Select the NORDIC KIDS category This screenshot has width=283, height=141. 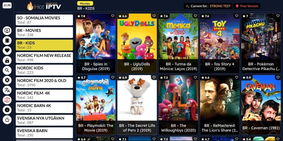(x=44, y=70)
